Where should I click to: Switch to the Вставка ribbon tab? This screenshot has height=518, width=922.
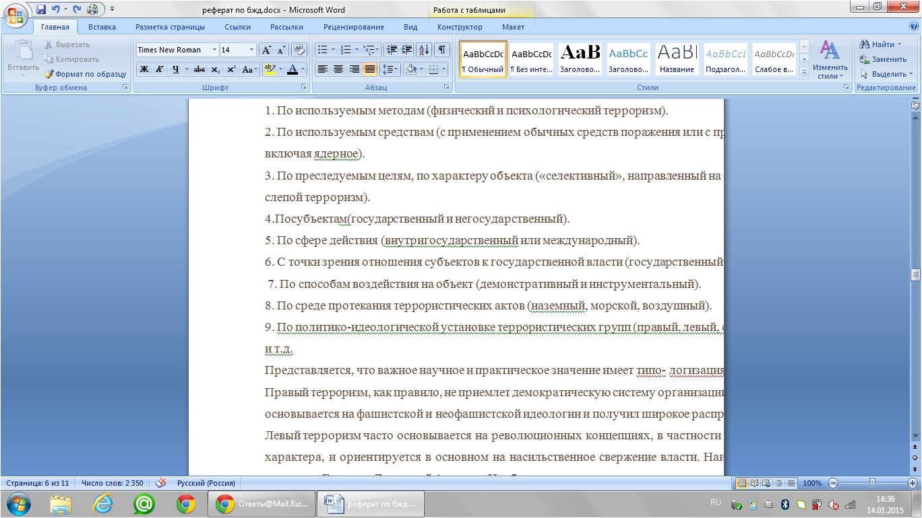coord(102,27)
